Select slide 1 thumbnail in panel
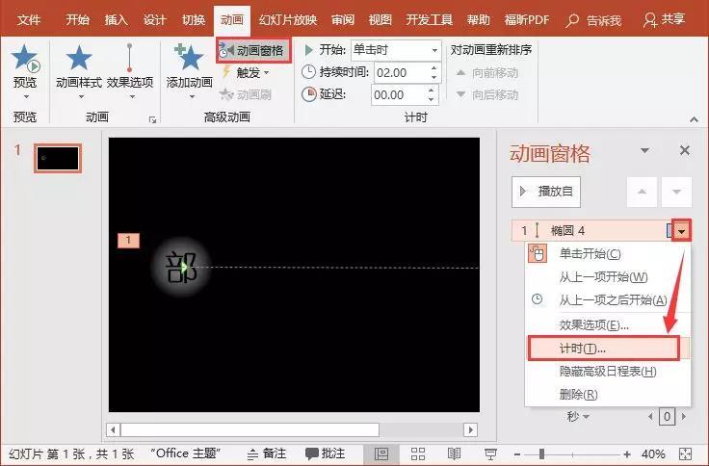This screenshot has height=466, width=709. 58,159
